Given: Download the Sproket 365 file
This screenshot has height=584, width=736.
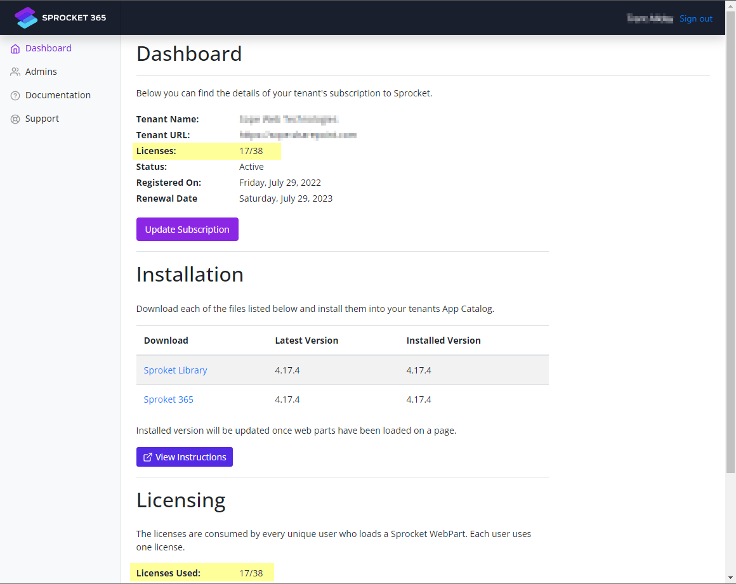Looking at the screenshot, I should click(x=168, y=399).
